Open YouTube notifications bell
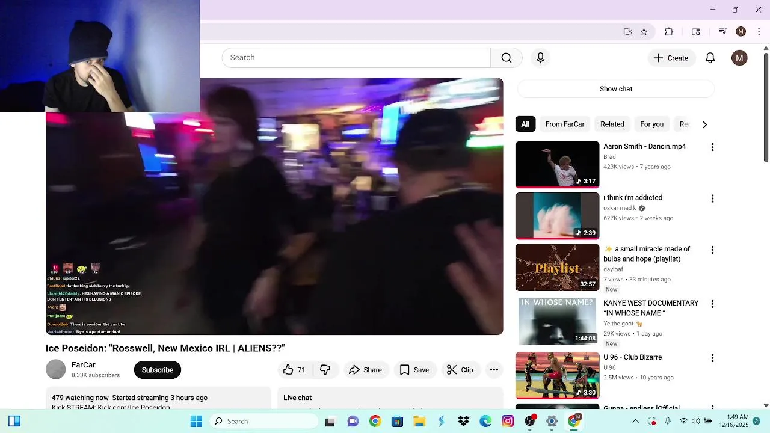This screenshot has height=433, width=770. coord(710,58)
